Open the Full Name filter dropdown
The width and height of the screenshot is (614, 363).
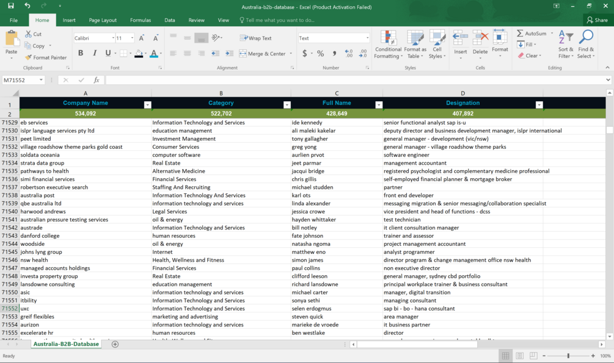[379, 105]
